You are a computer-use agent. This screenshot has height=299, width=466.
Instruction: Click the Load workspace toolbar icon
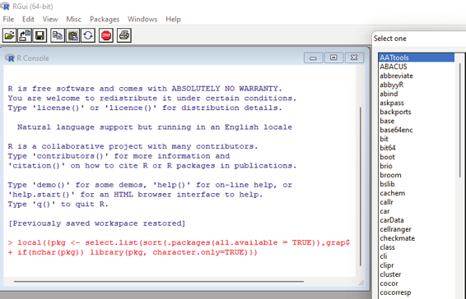click(25, 35)
